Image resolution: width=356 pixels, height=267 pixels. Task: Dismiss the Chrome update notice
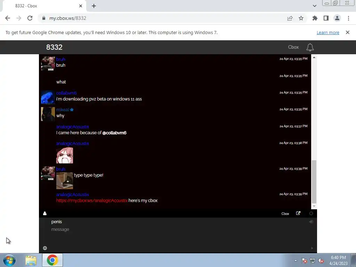(x=348, y=32)
